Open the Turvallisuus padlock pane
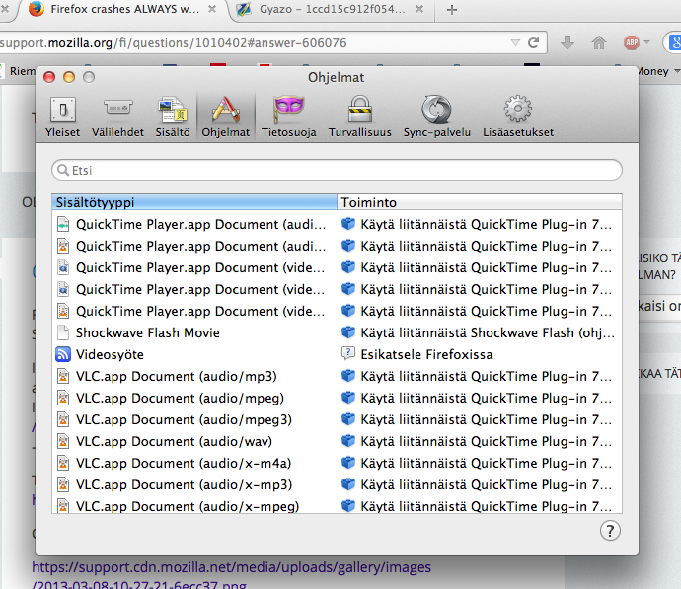Image resolution: width=681 pixels, height=589 pixels. [359, 117]
